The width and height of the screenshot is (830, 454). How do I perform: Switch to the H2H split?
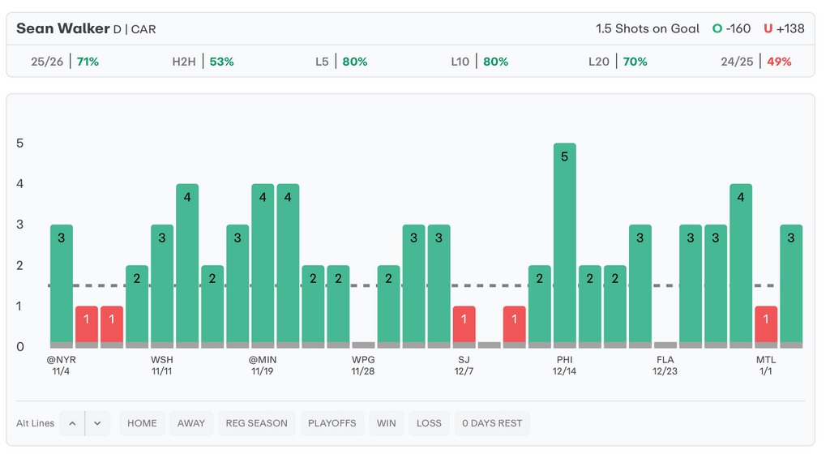click(203, 62)
